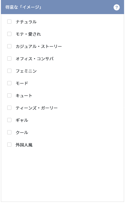This screenshot has height=204, width=125.
Task: Click the カジュアル・ストーリー label text
Action: click(x=39, y=46)
